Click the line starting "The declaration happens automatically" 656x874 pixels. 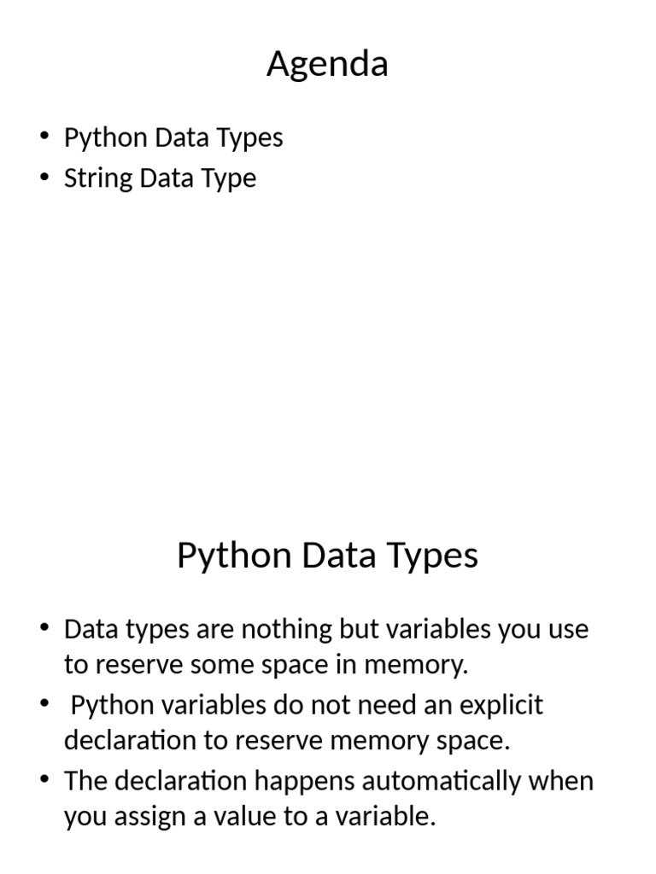pos(329,781)
